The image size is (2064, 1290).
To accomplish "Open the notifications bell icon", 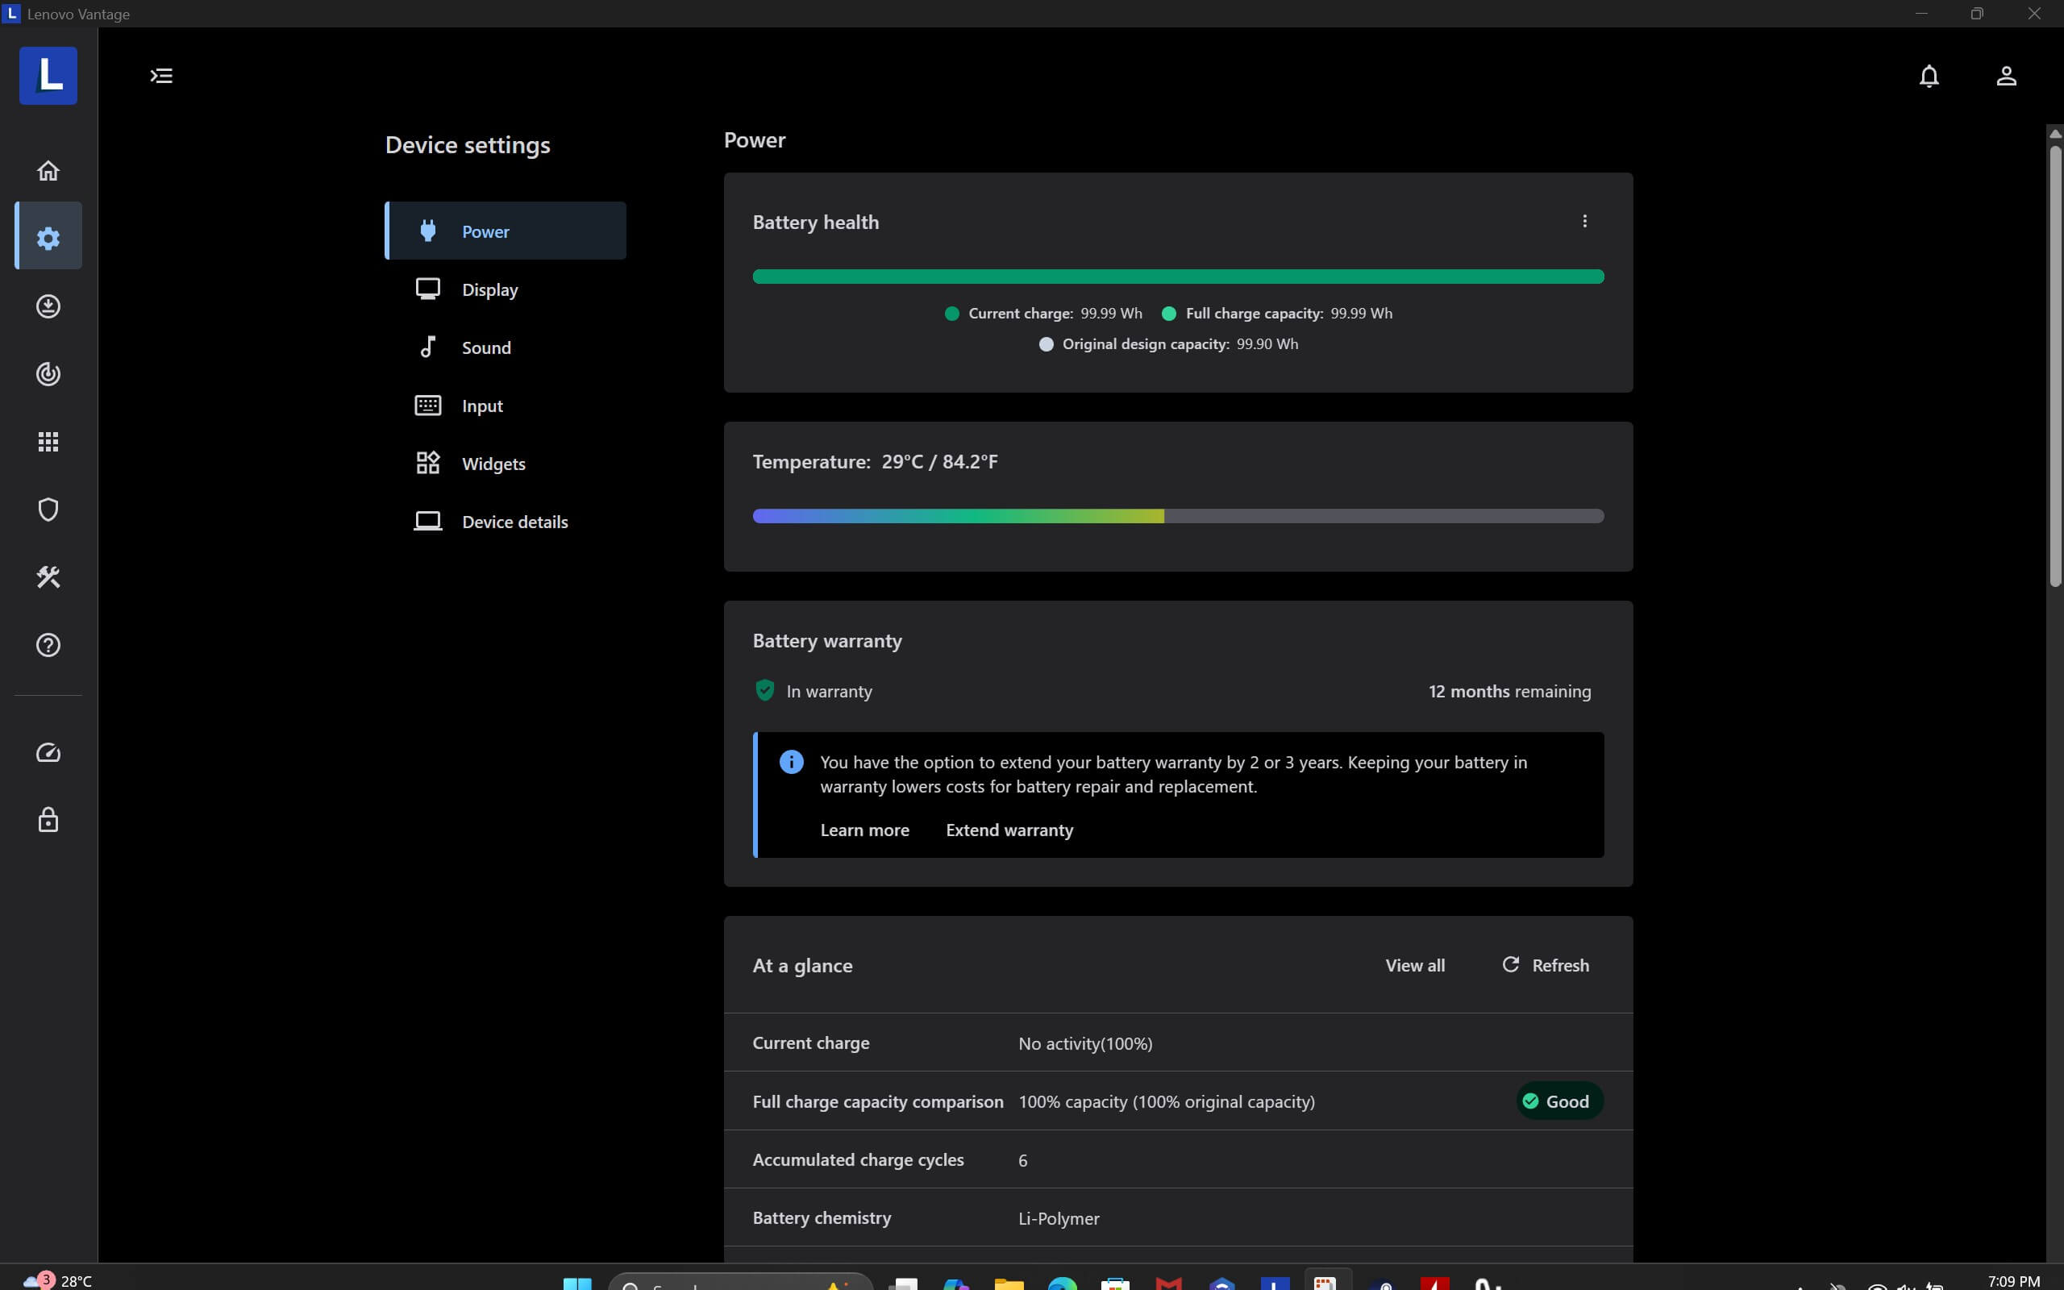I will point(1929,76).
